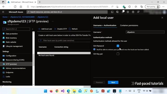Screen dimensions: 167x94
Task: Click the Previous button
Action: (x=99, y=83)
